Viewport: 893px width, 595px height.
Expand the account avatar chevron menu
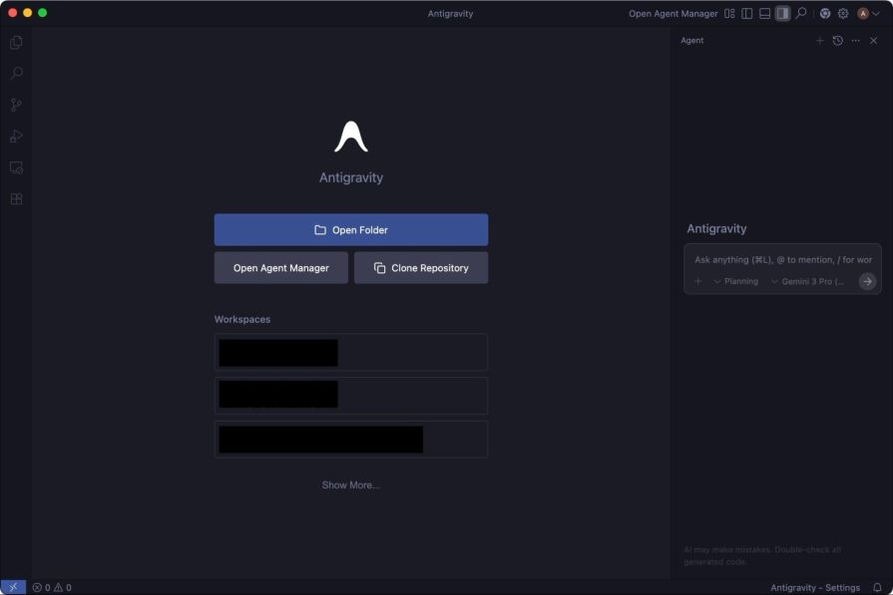click(875, 13)
